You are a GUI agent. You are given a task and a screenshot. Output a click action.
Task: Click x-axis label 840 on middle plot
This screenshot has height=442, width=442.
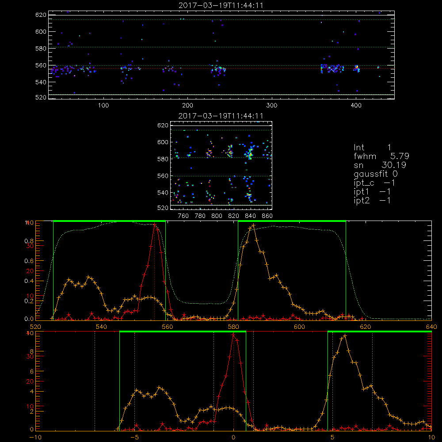click(250, 216)
